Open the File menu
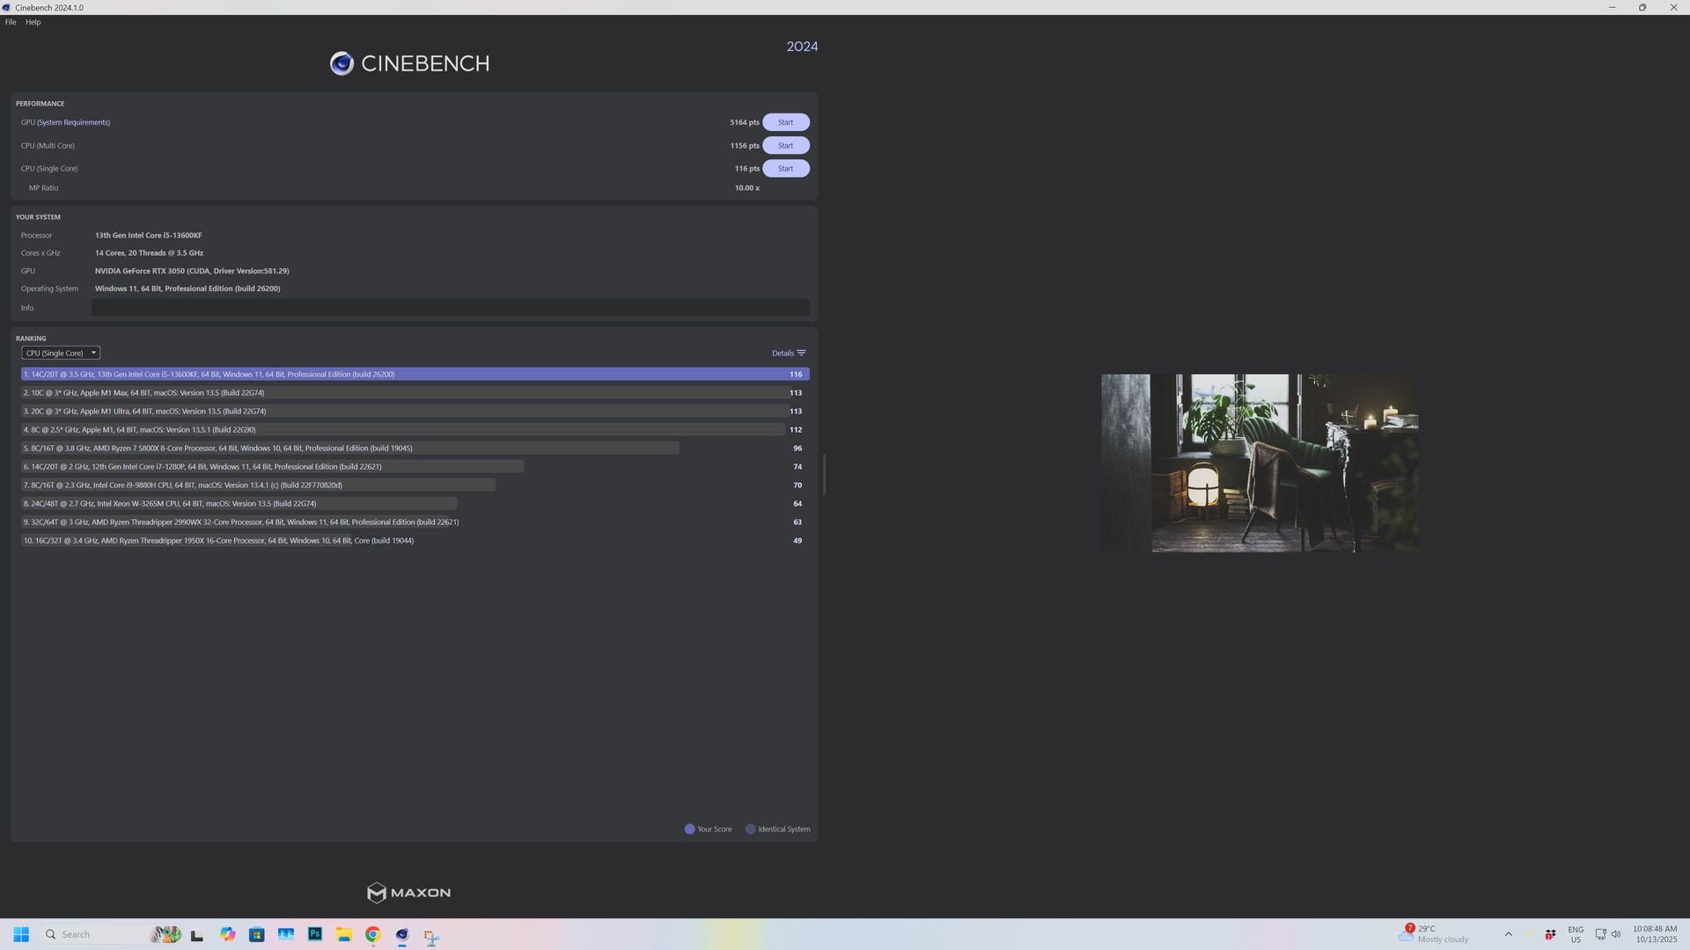1690x950 pixels. (x=11, y=22)
